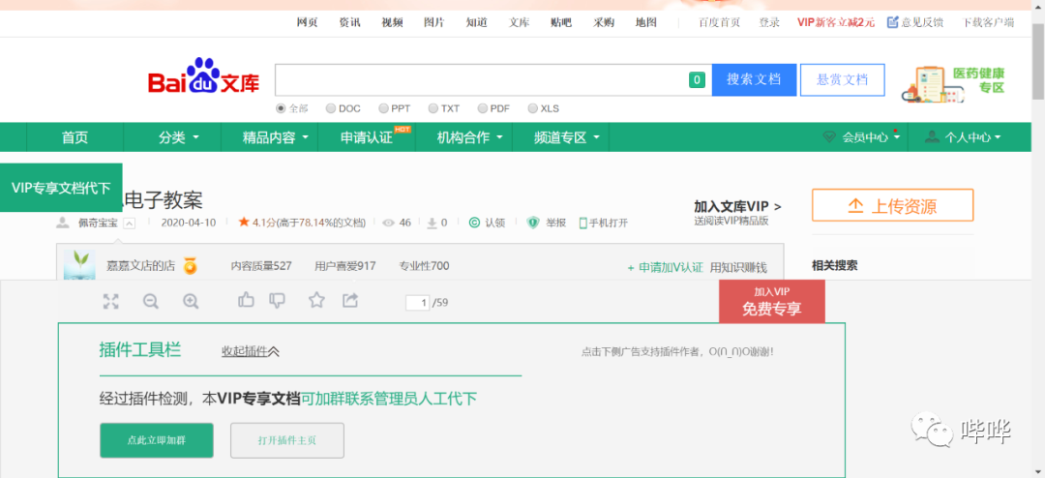Click the 悬赏文档 button
This screenshot has width=1045, height=478.
tap(843, 80)
